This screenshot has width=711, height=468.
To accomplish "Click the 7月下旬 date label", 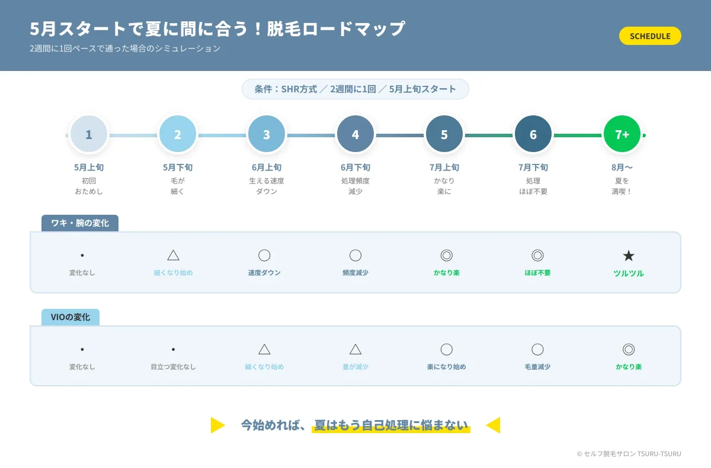I will pyautogui.click(x=533, y=167).
